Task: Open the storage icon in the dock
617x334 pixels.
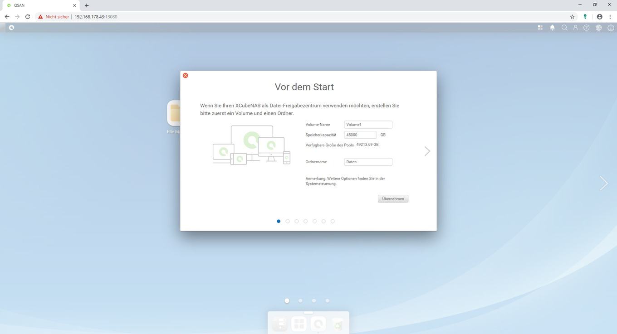Action: pos(279,324)
